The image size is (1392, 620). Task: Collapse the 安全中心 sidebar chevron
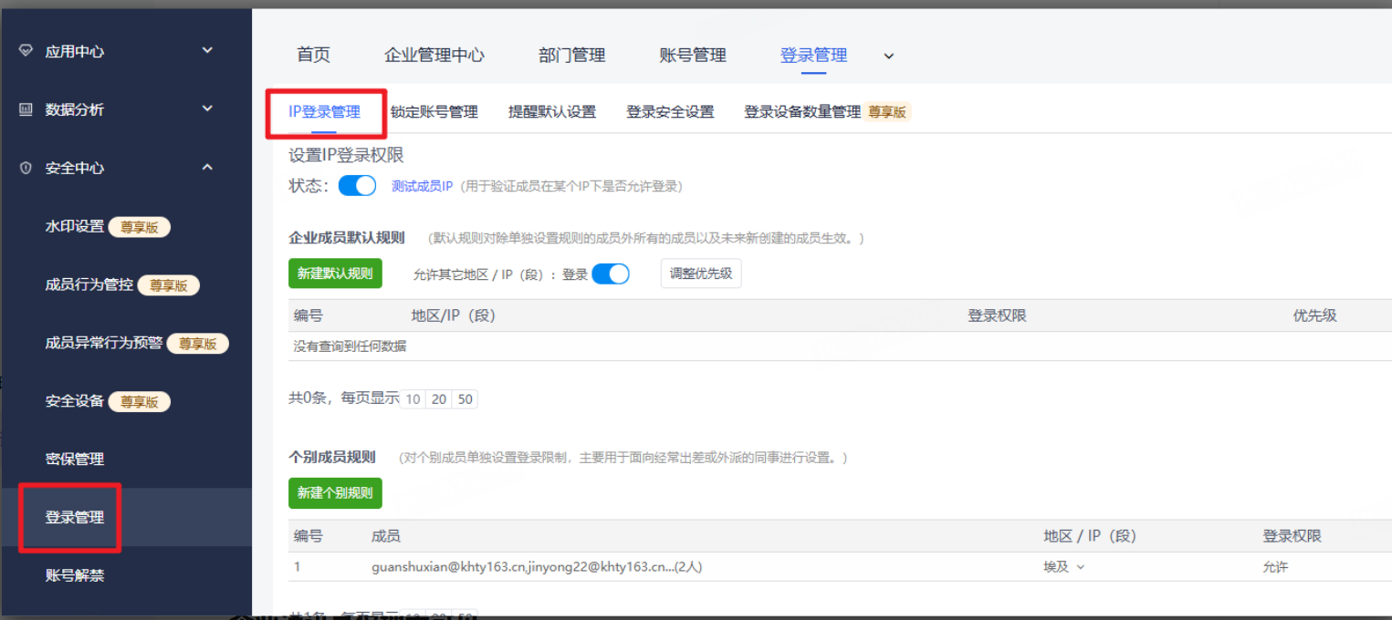pos(207,168)
